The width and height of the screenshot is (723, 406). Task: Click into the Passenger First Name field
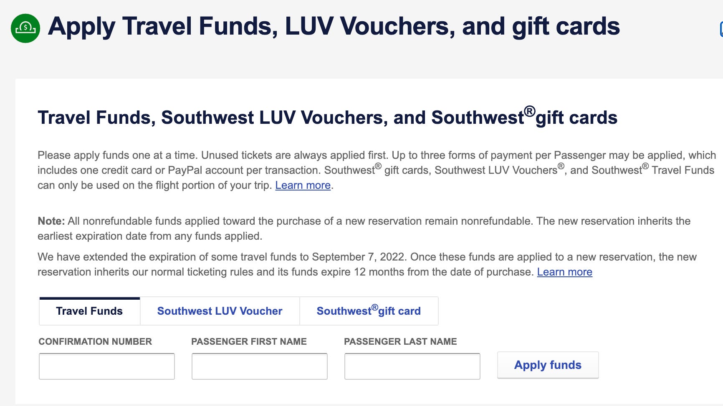260,366
